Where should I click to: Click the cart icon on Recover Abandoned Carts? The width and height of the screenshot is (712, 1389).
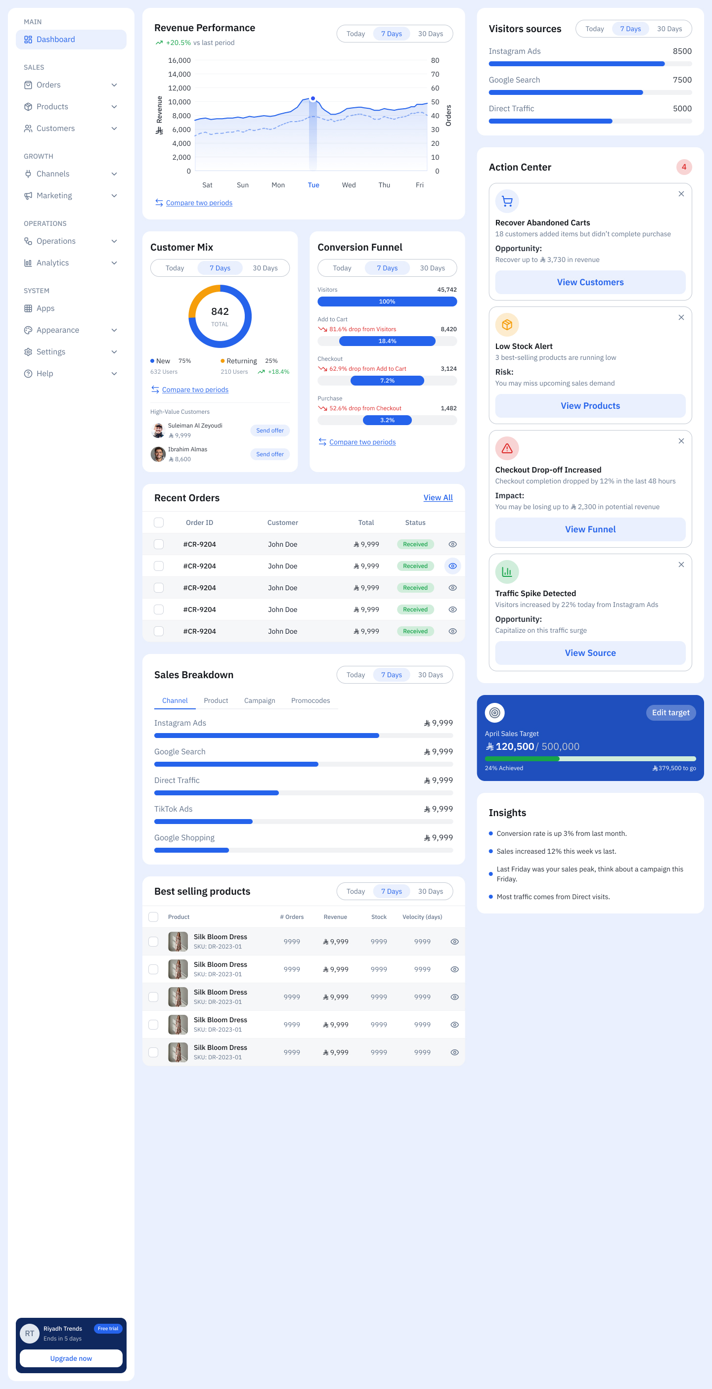tap(507, 201)
